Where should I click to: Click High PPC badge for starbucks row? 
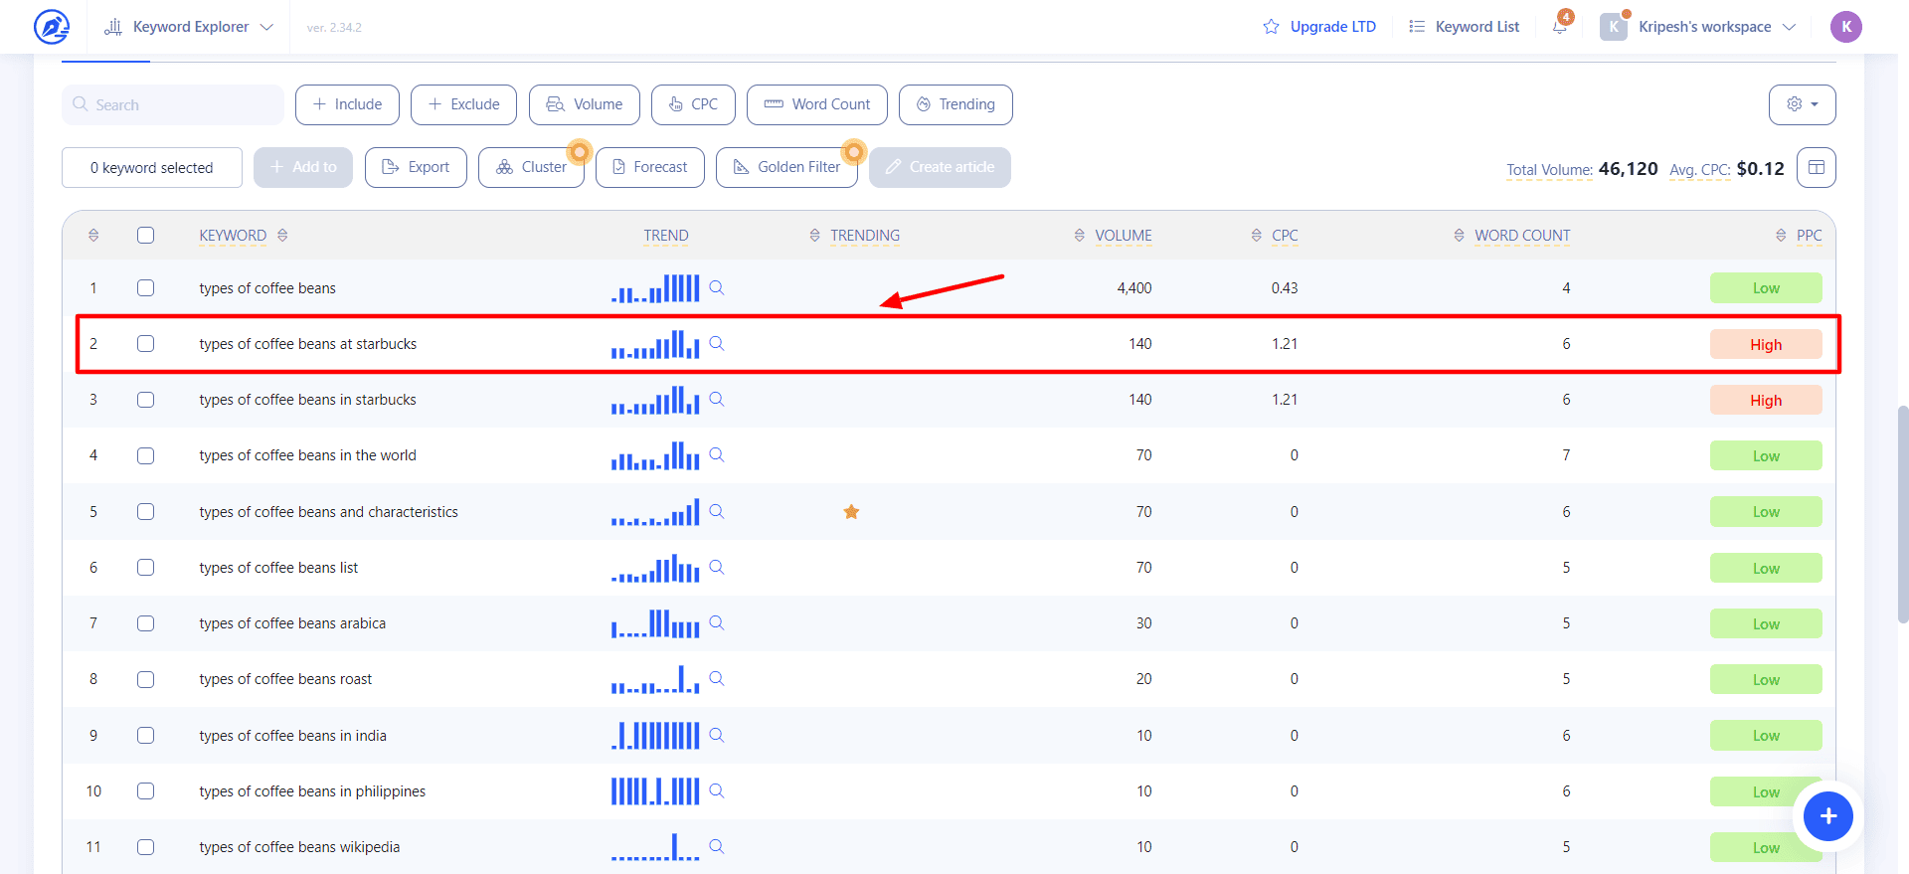1765,345
